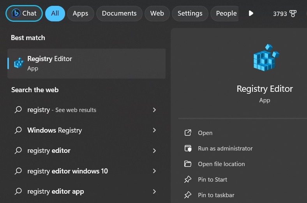Expand 'registry editor windows 10' chevron
The width and height of the screenshot is (307, 203).
tap(154, 171)
